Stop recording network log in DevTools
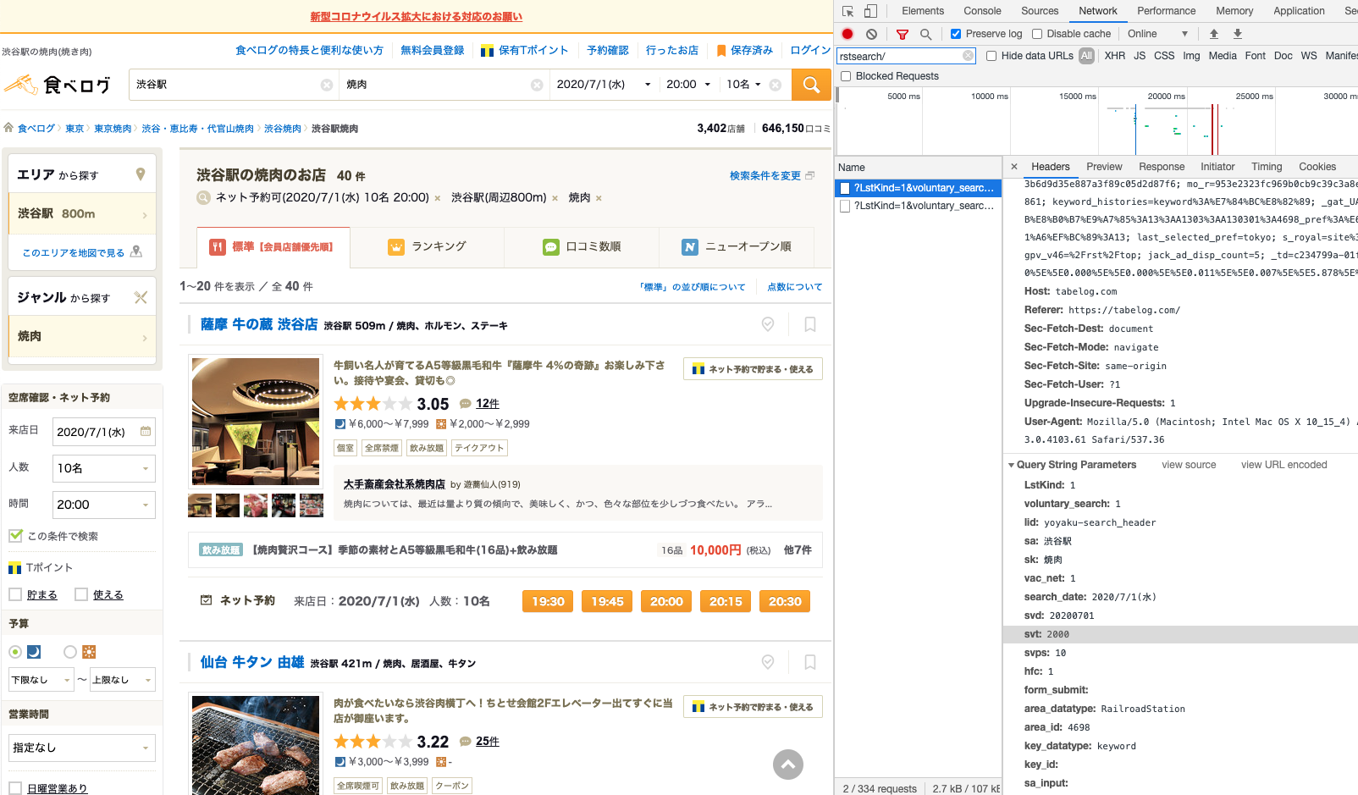This screenshot has width=1358, height=795. (x=847, y=34)
